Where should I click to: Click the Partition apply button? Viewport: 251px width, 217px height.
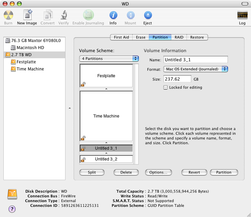pos(224,172)
